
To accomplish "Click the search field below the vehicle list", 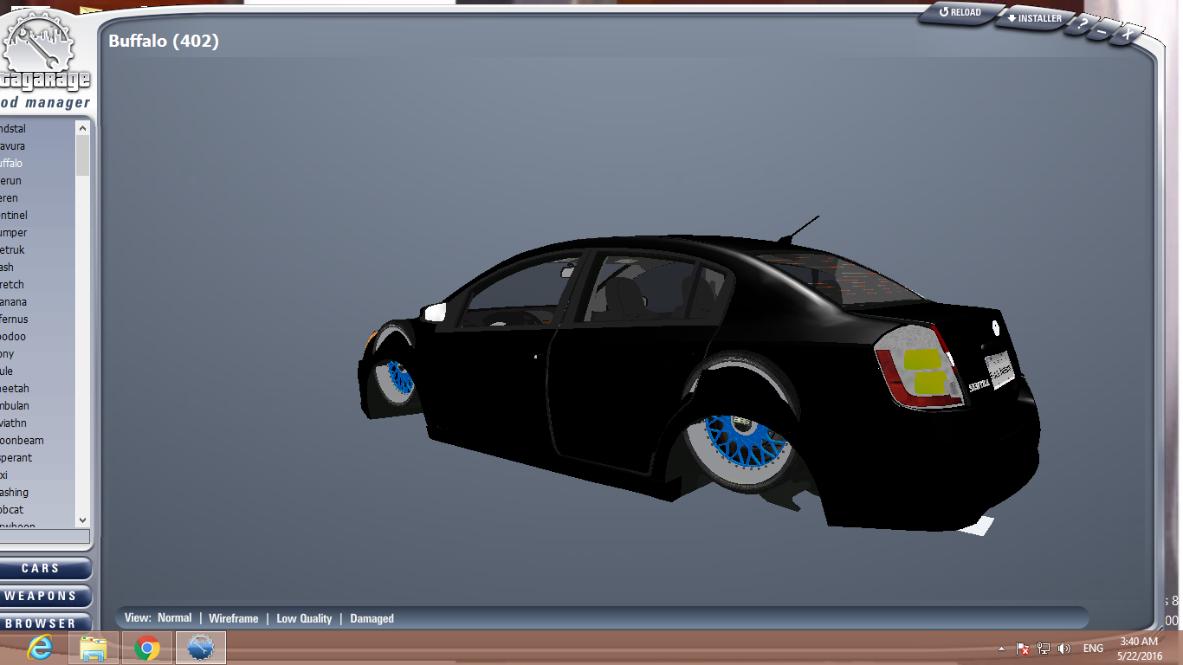I will coord(44,537).
